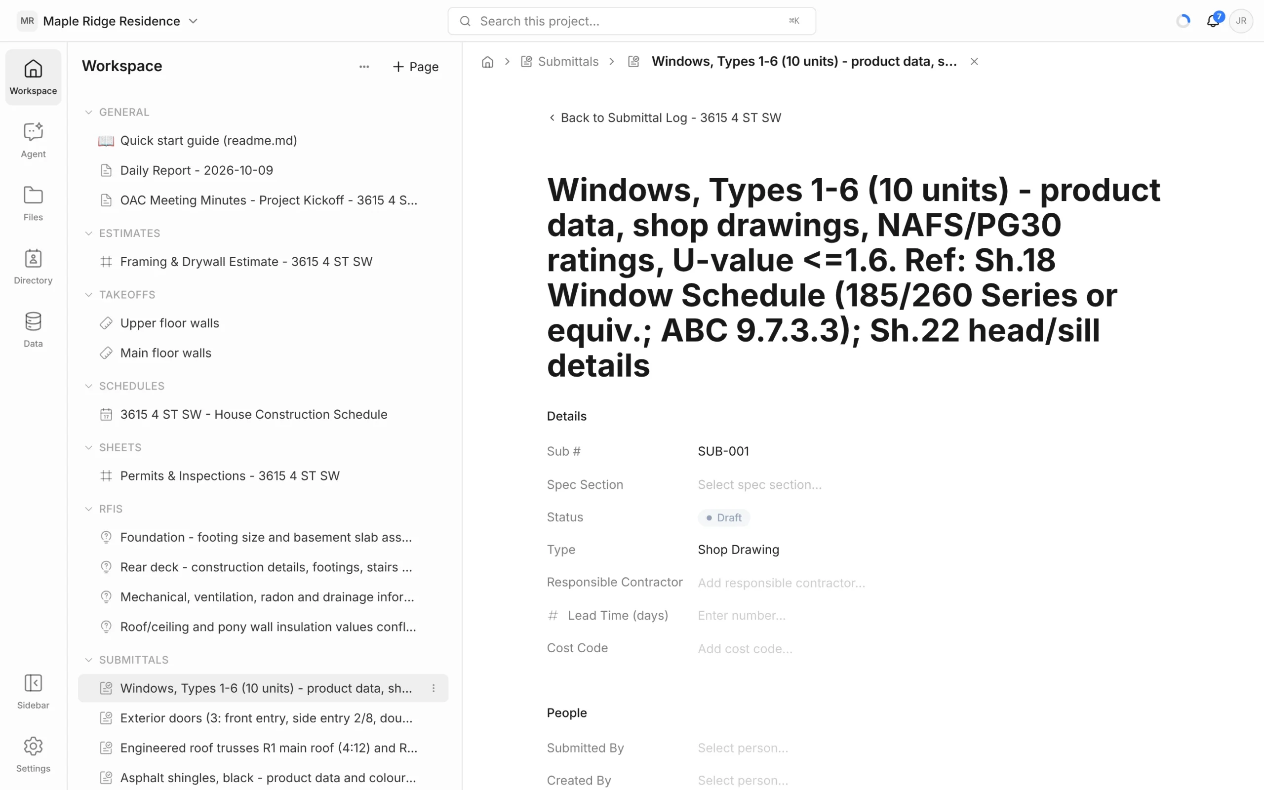Viewport: 1264px width, 790px height.
Task: Collapse the SUBMITTALS section
Action: click(x=88, y=661)
